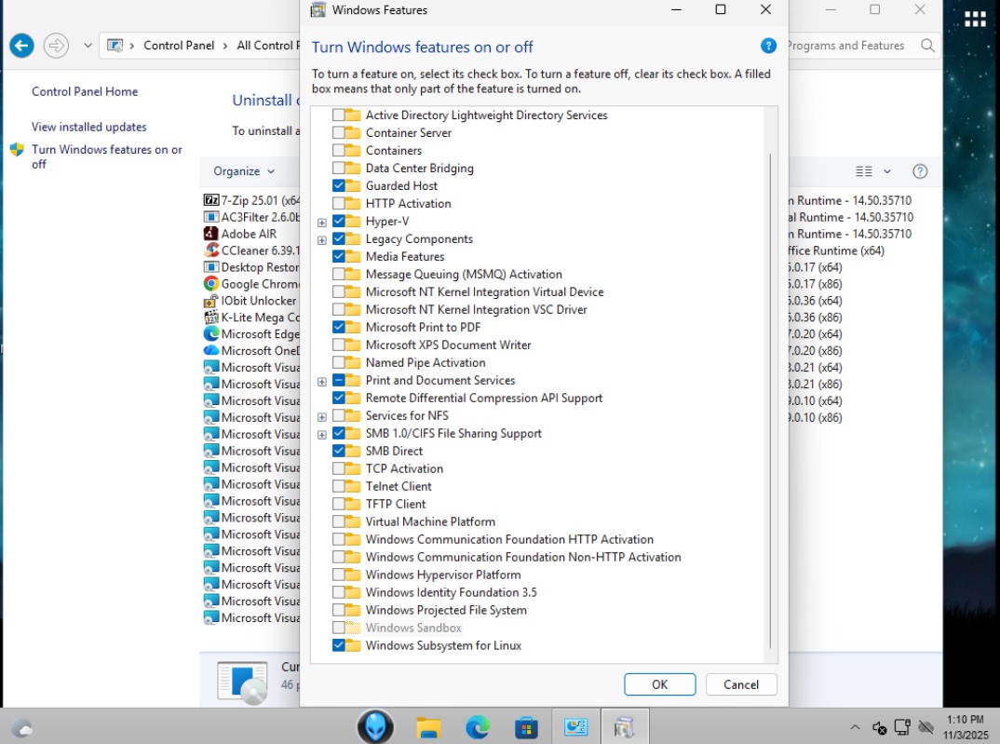This screenshot has width=1000, height=744.
Task: Select the IObit Unlocker program icon
Action: [x=211, y=300]
